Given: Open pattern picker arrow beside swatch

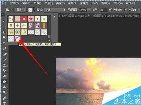Looking at the screenshot, I should click(34, 10).
